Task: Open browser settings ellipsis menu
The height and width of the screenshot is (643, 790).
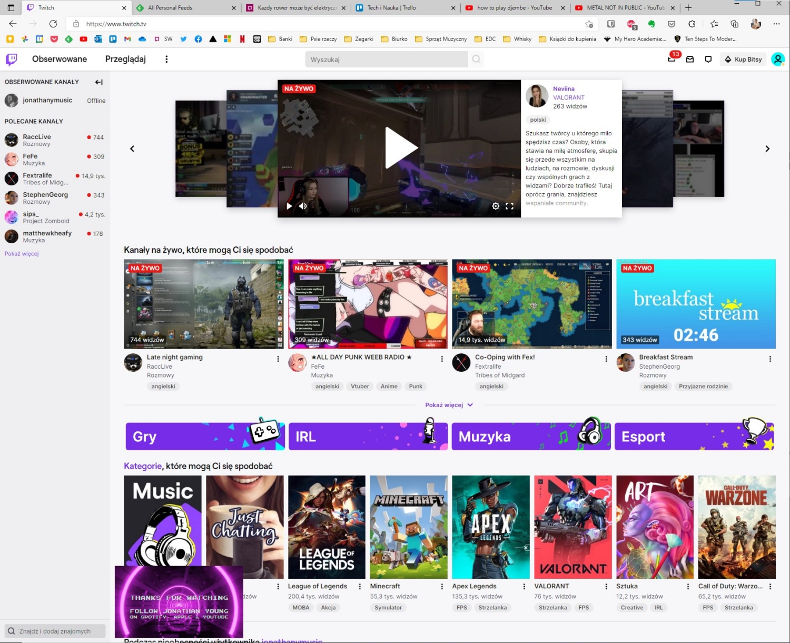Action: [776, 24]
